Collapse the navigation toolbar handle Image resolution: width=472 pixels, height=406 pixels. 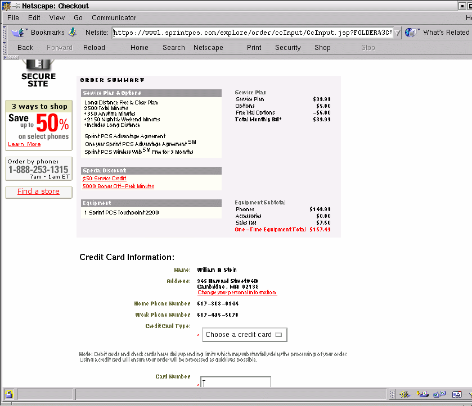coord(5,48)
